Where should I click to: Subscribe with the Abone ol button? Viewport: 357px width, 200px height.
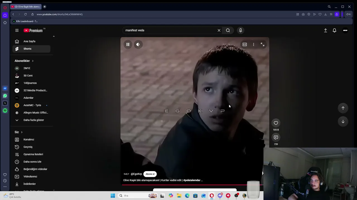click(150, 174)
